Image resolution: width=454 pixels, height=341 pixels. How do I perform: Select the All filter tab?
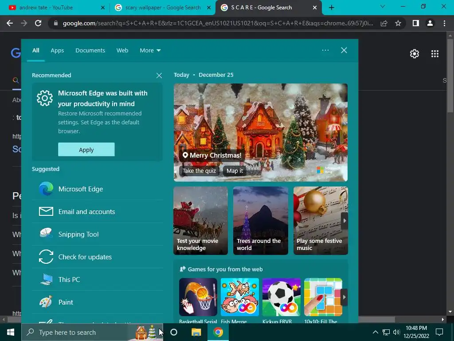pyautogui.click(x=35, y=51)
